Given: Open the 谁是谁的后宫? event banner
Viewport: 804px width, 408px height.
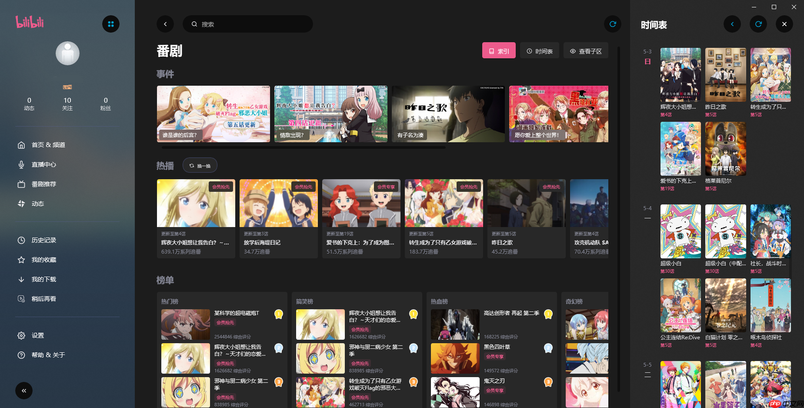Looking at the screenshot, I should [214, 114].
